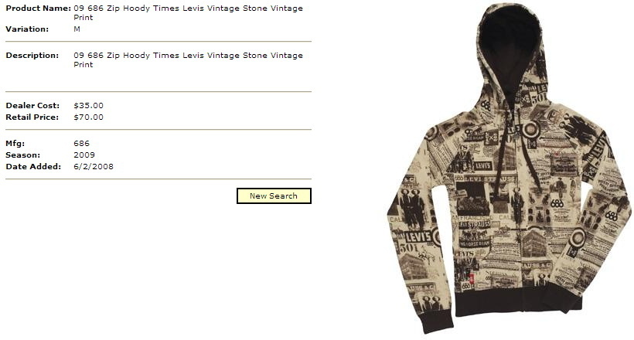Click the Description label
Viewport: 634px width, 340px height.
click(32, 56)
